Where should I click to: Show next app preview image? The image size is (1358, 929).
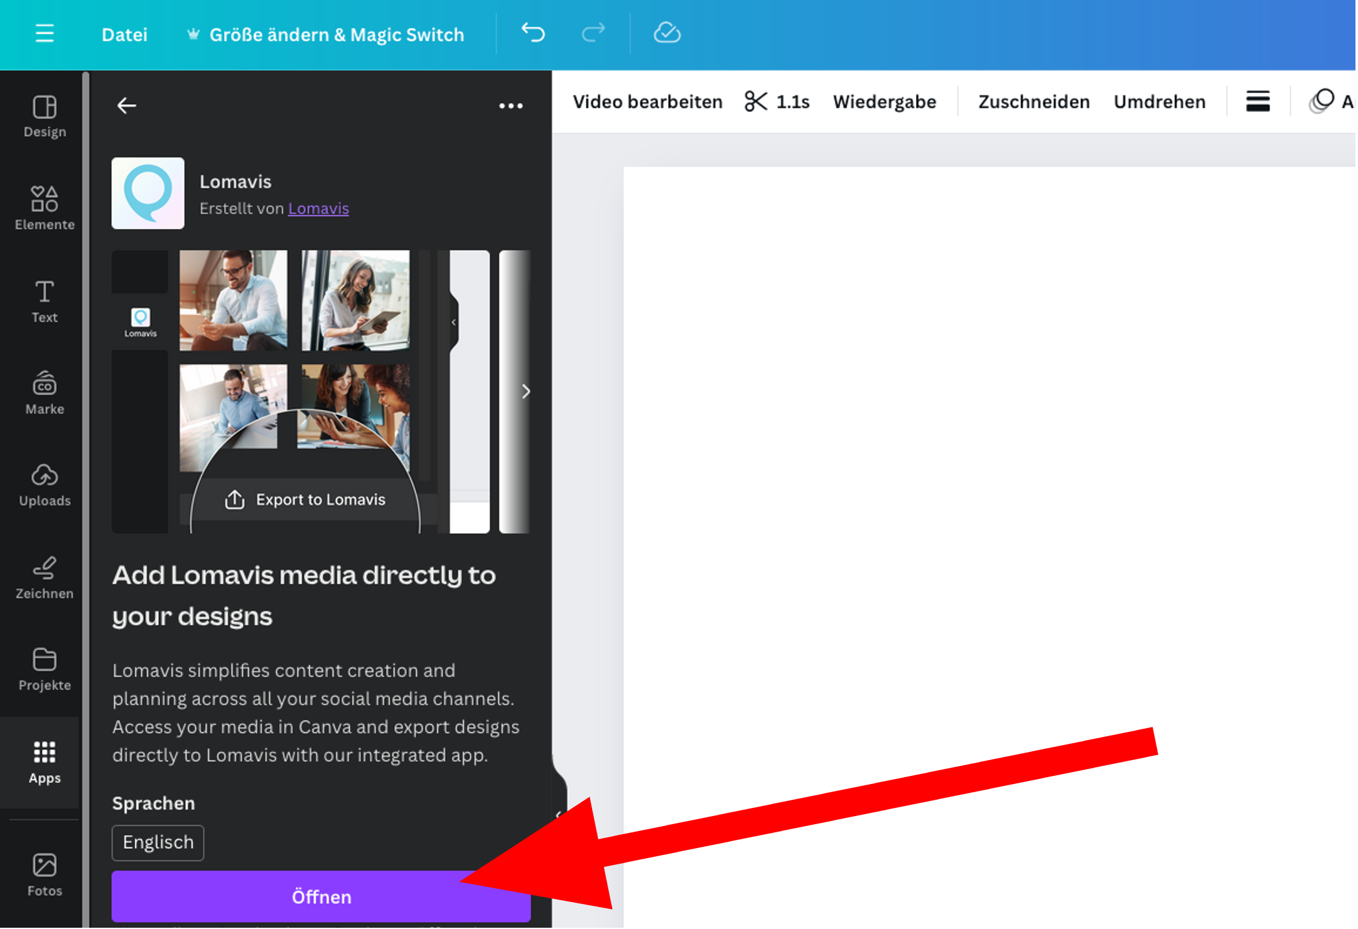click(x=525, y=392)
